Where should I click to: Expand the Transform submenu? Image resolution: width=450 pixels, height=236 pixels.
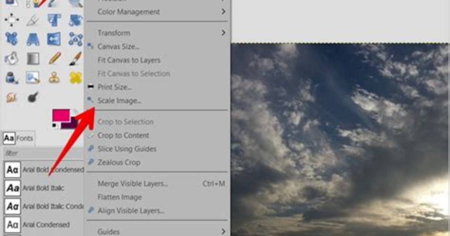(x=157, y=33)
